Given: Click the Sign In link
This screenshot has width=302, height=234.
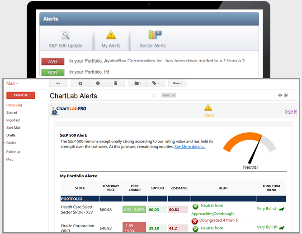Looking at the screenshot, I should (x=291, y=111).
